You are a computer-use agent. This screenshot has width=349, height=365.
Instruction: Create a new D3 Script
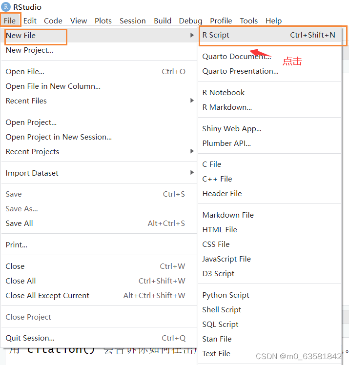tap(269, 274)
